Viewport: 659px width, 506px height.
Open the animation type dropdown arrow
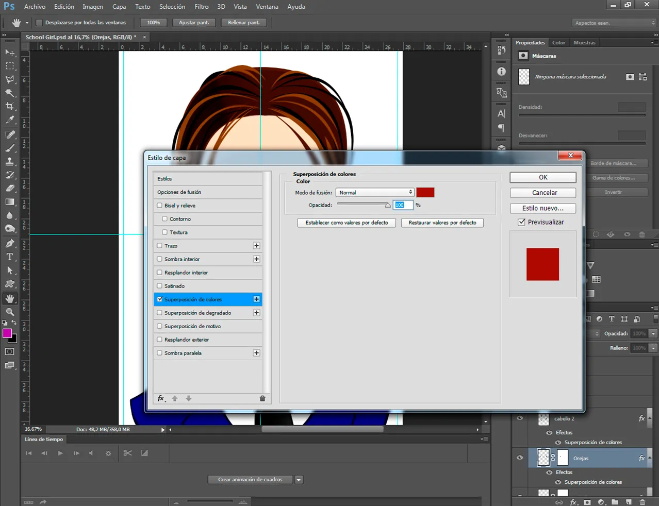pos(299,480)
